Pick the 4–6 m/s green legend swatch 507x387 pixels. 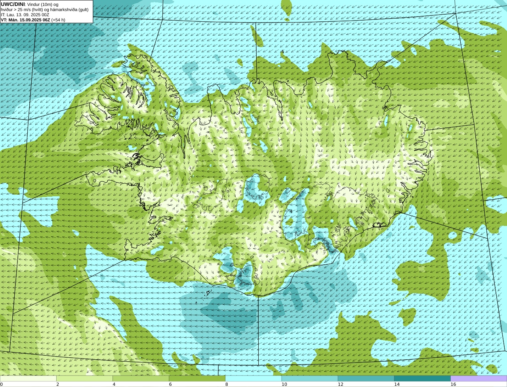141,378
